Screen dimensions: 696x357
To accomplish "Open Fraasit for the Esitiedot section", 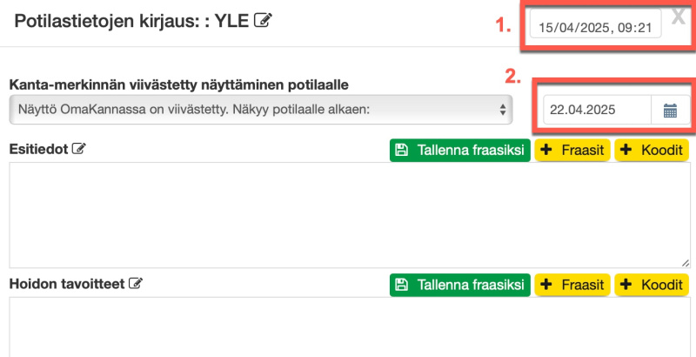I will pos(572,150).
